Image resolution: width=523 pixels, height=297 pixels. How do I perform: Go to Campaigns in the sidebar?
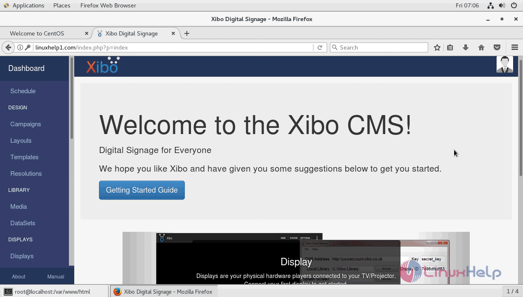tap(26, 124)
